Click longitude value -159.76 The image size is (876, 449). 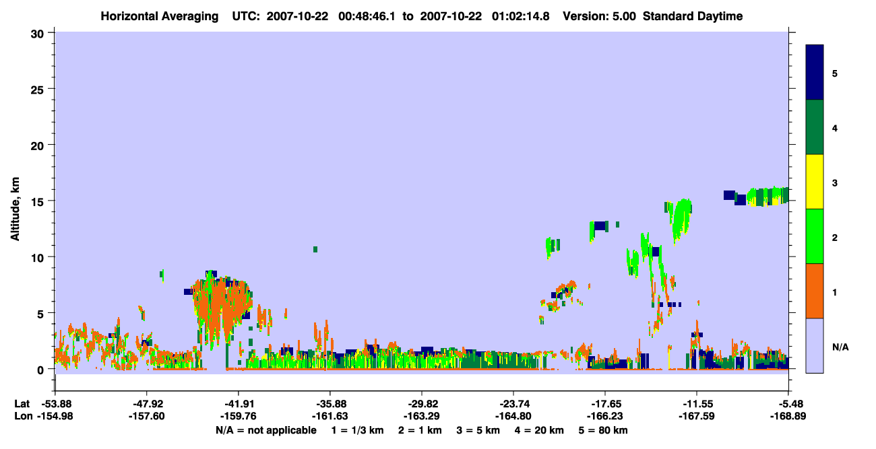(x=239, y=416)
